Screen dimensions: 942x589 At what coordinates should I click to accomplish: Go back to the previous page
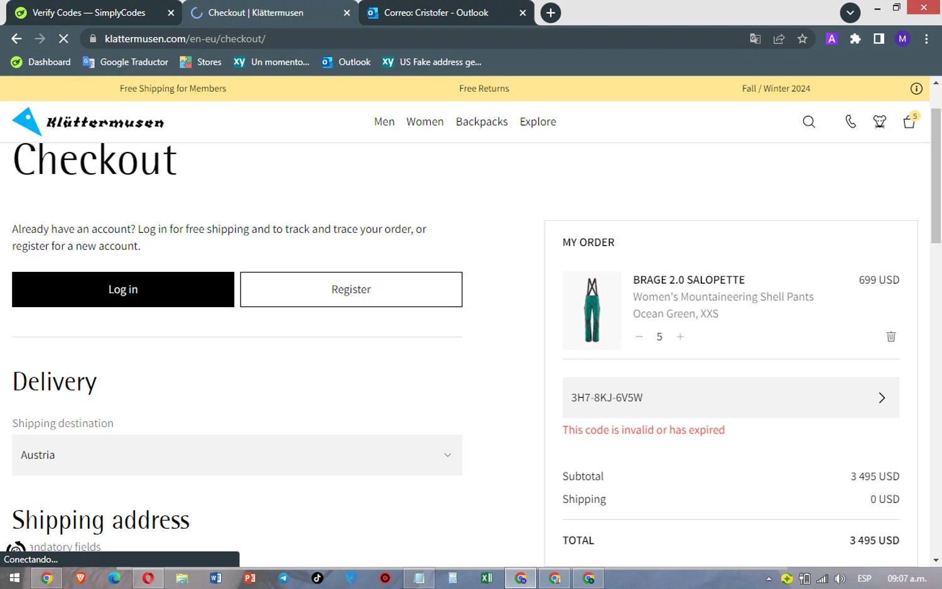(x=16, y=39)
